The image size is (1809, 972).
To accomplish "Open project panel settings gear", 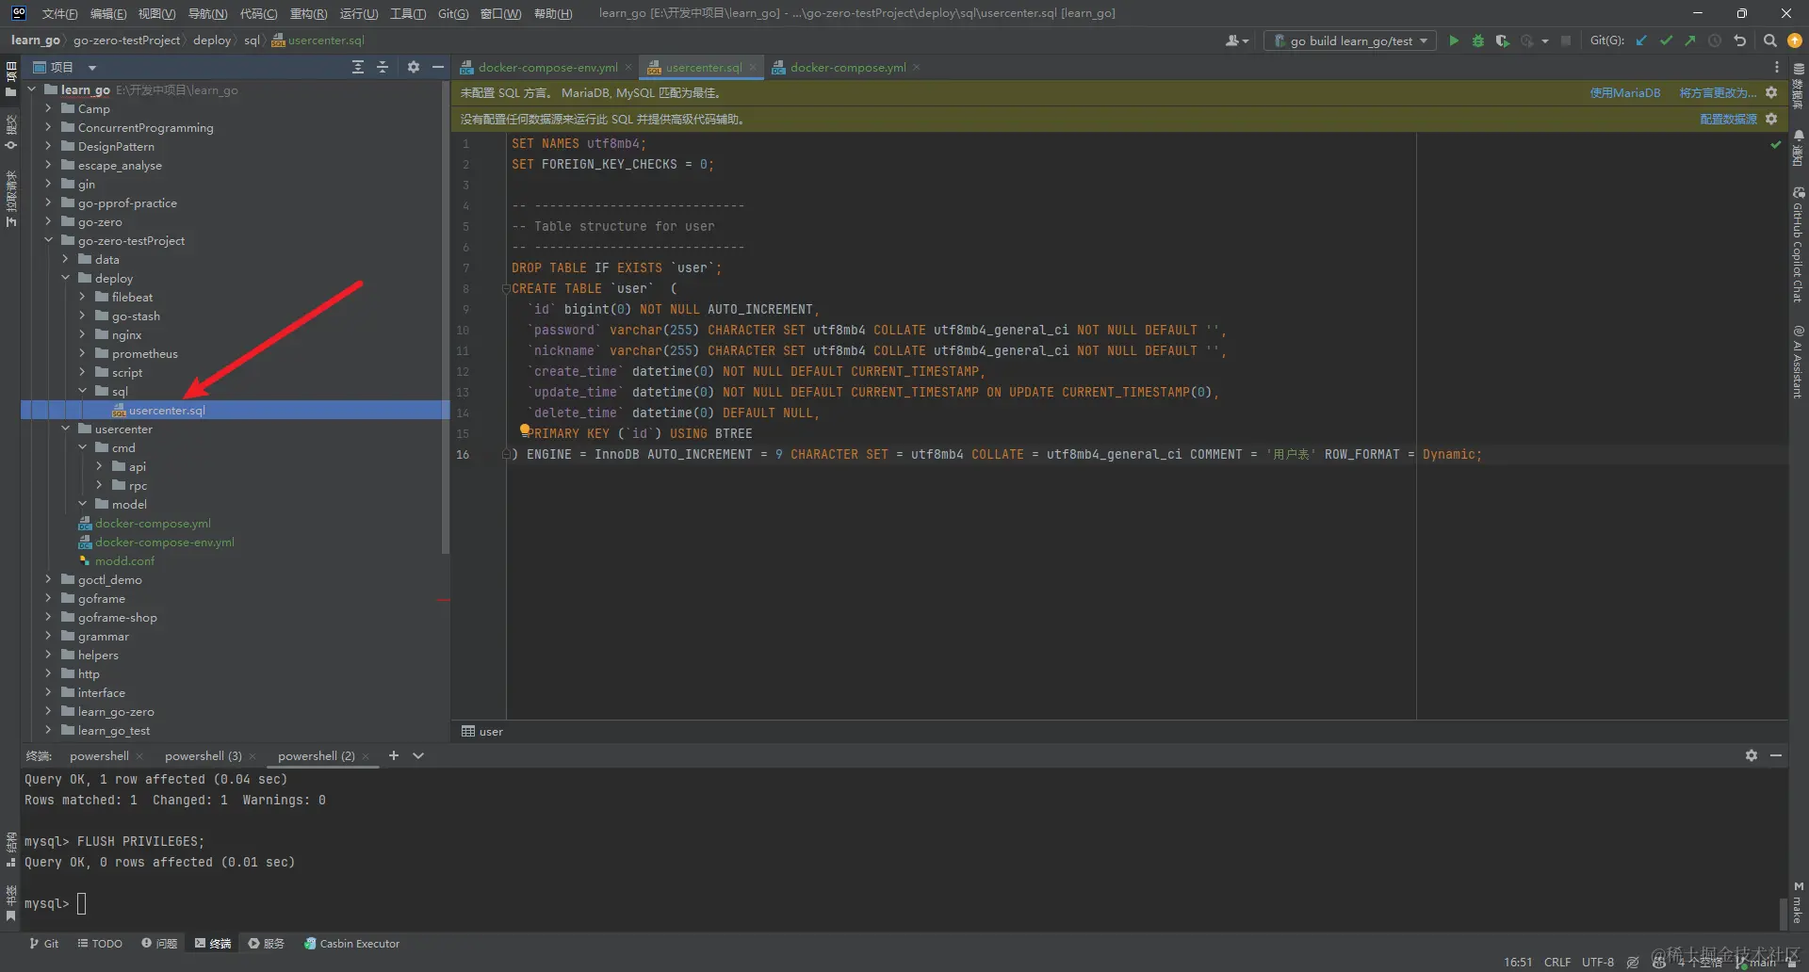I will 413,67.
